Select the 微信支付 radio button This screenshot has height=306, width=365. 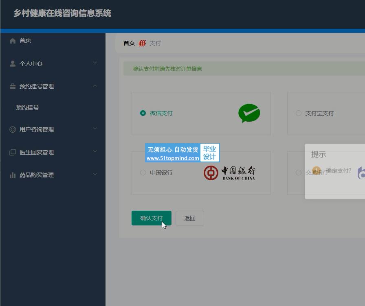tap(143, 113)
